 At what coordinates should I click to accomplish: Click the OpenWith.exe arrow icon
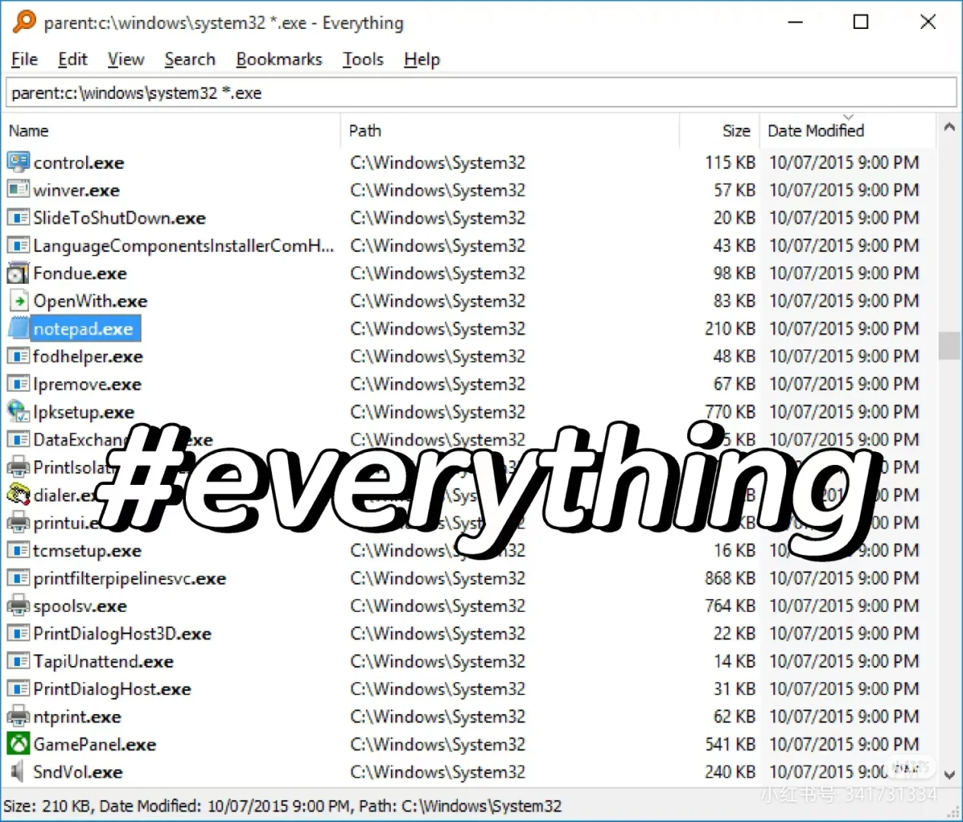[18, 301]
